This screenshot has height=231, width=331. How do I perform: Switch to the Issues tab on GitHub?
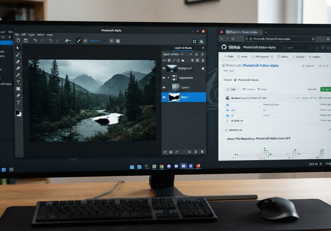242,57
